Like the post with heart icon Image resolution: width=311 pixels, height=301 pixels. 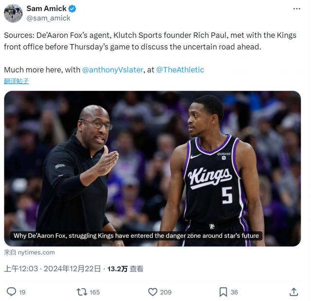click(x=153, y=292)
